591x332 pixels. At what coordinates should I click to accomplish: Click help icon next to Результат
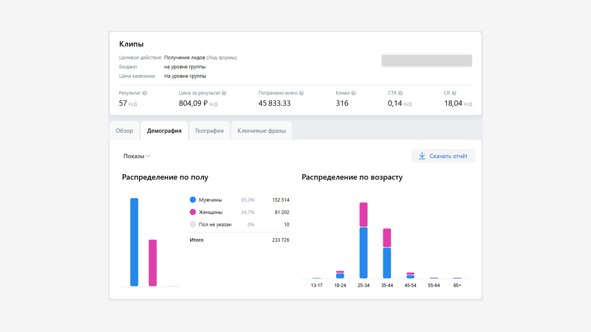(x=145, y=93)
